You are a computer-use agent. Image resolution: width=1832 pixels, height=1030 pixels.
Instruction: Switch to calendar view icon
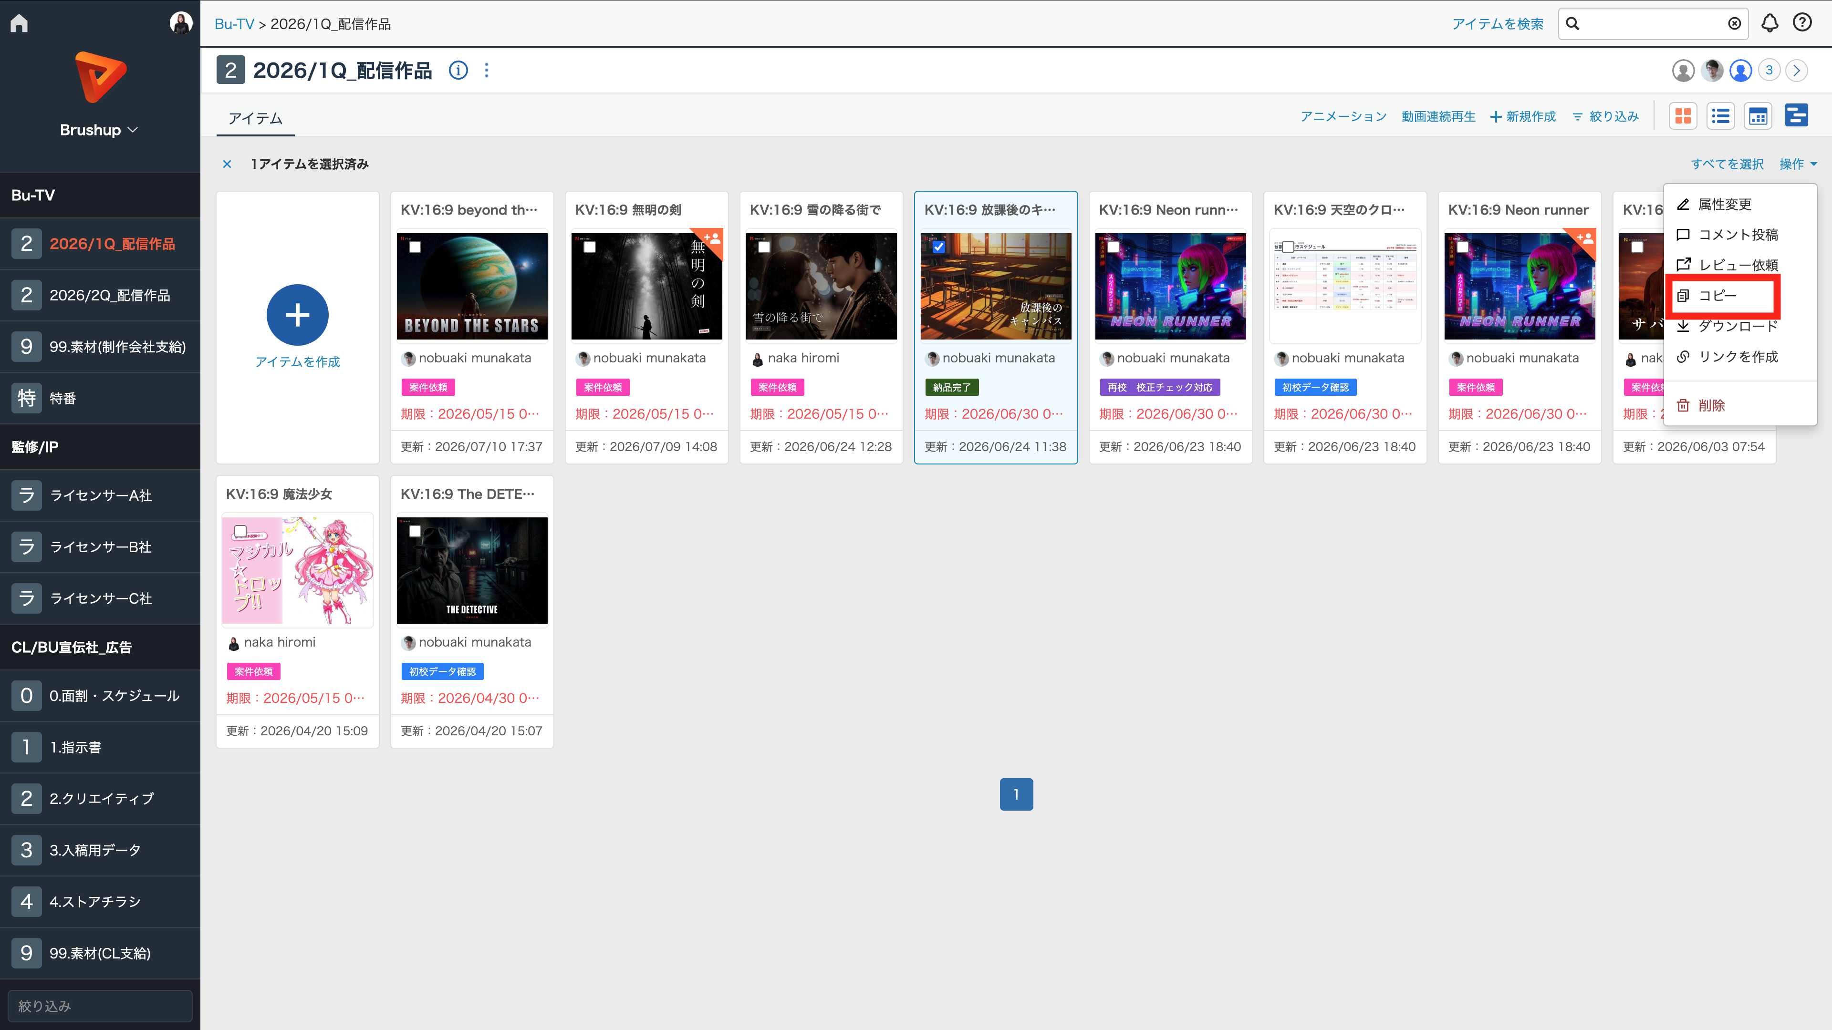pos(1758,116)
